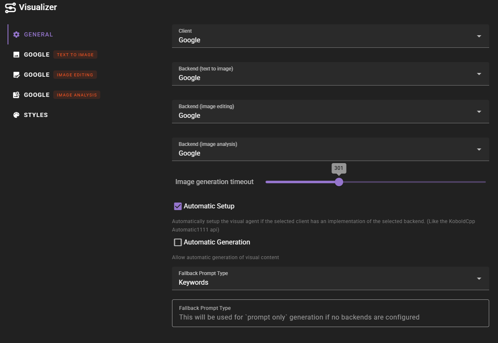Screen dimensions: 498x343
Task: Click the dropdown arrow on Backend image editing
Action: (x=479, y=112)
